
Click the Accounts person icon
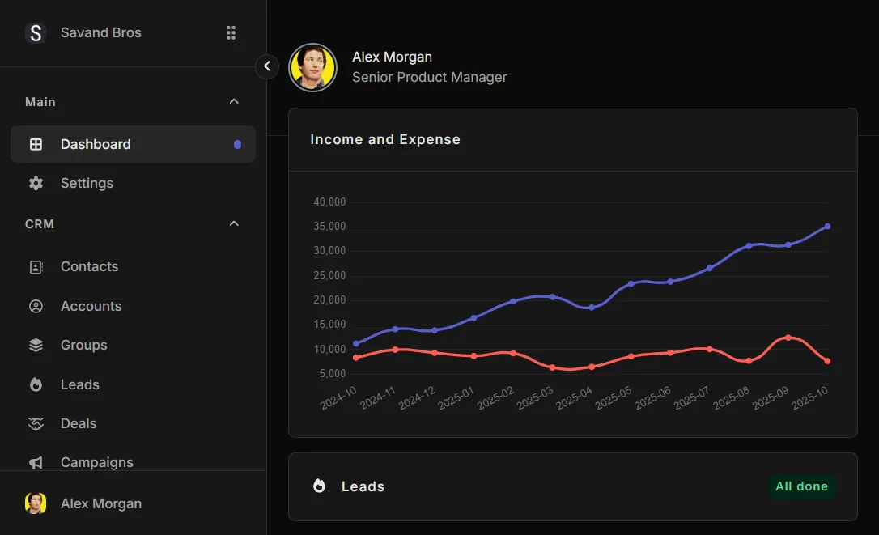[x=36, y=306]
